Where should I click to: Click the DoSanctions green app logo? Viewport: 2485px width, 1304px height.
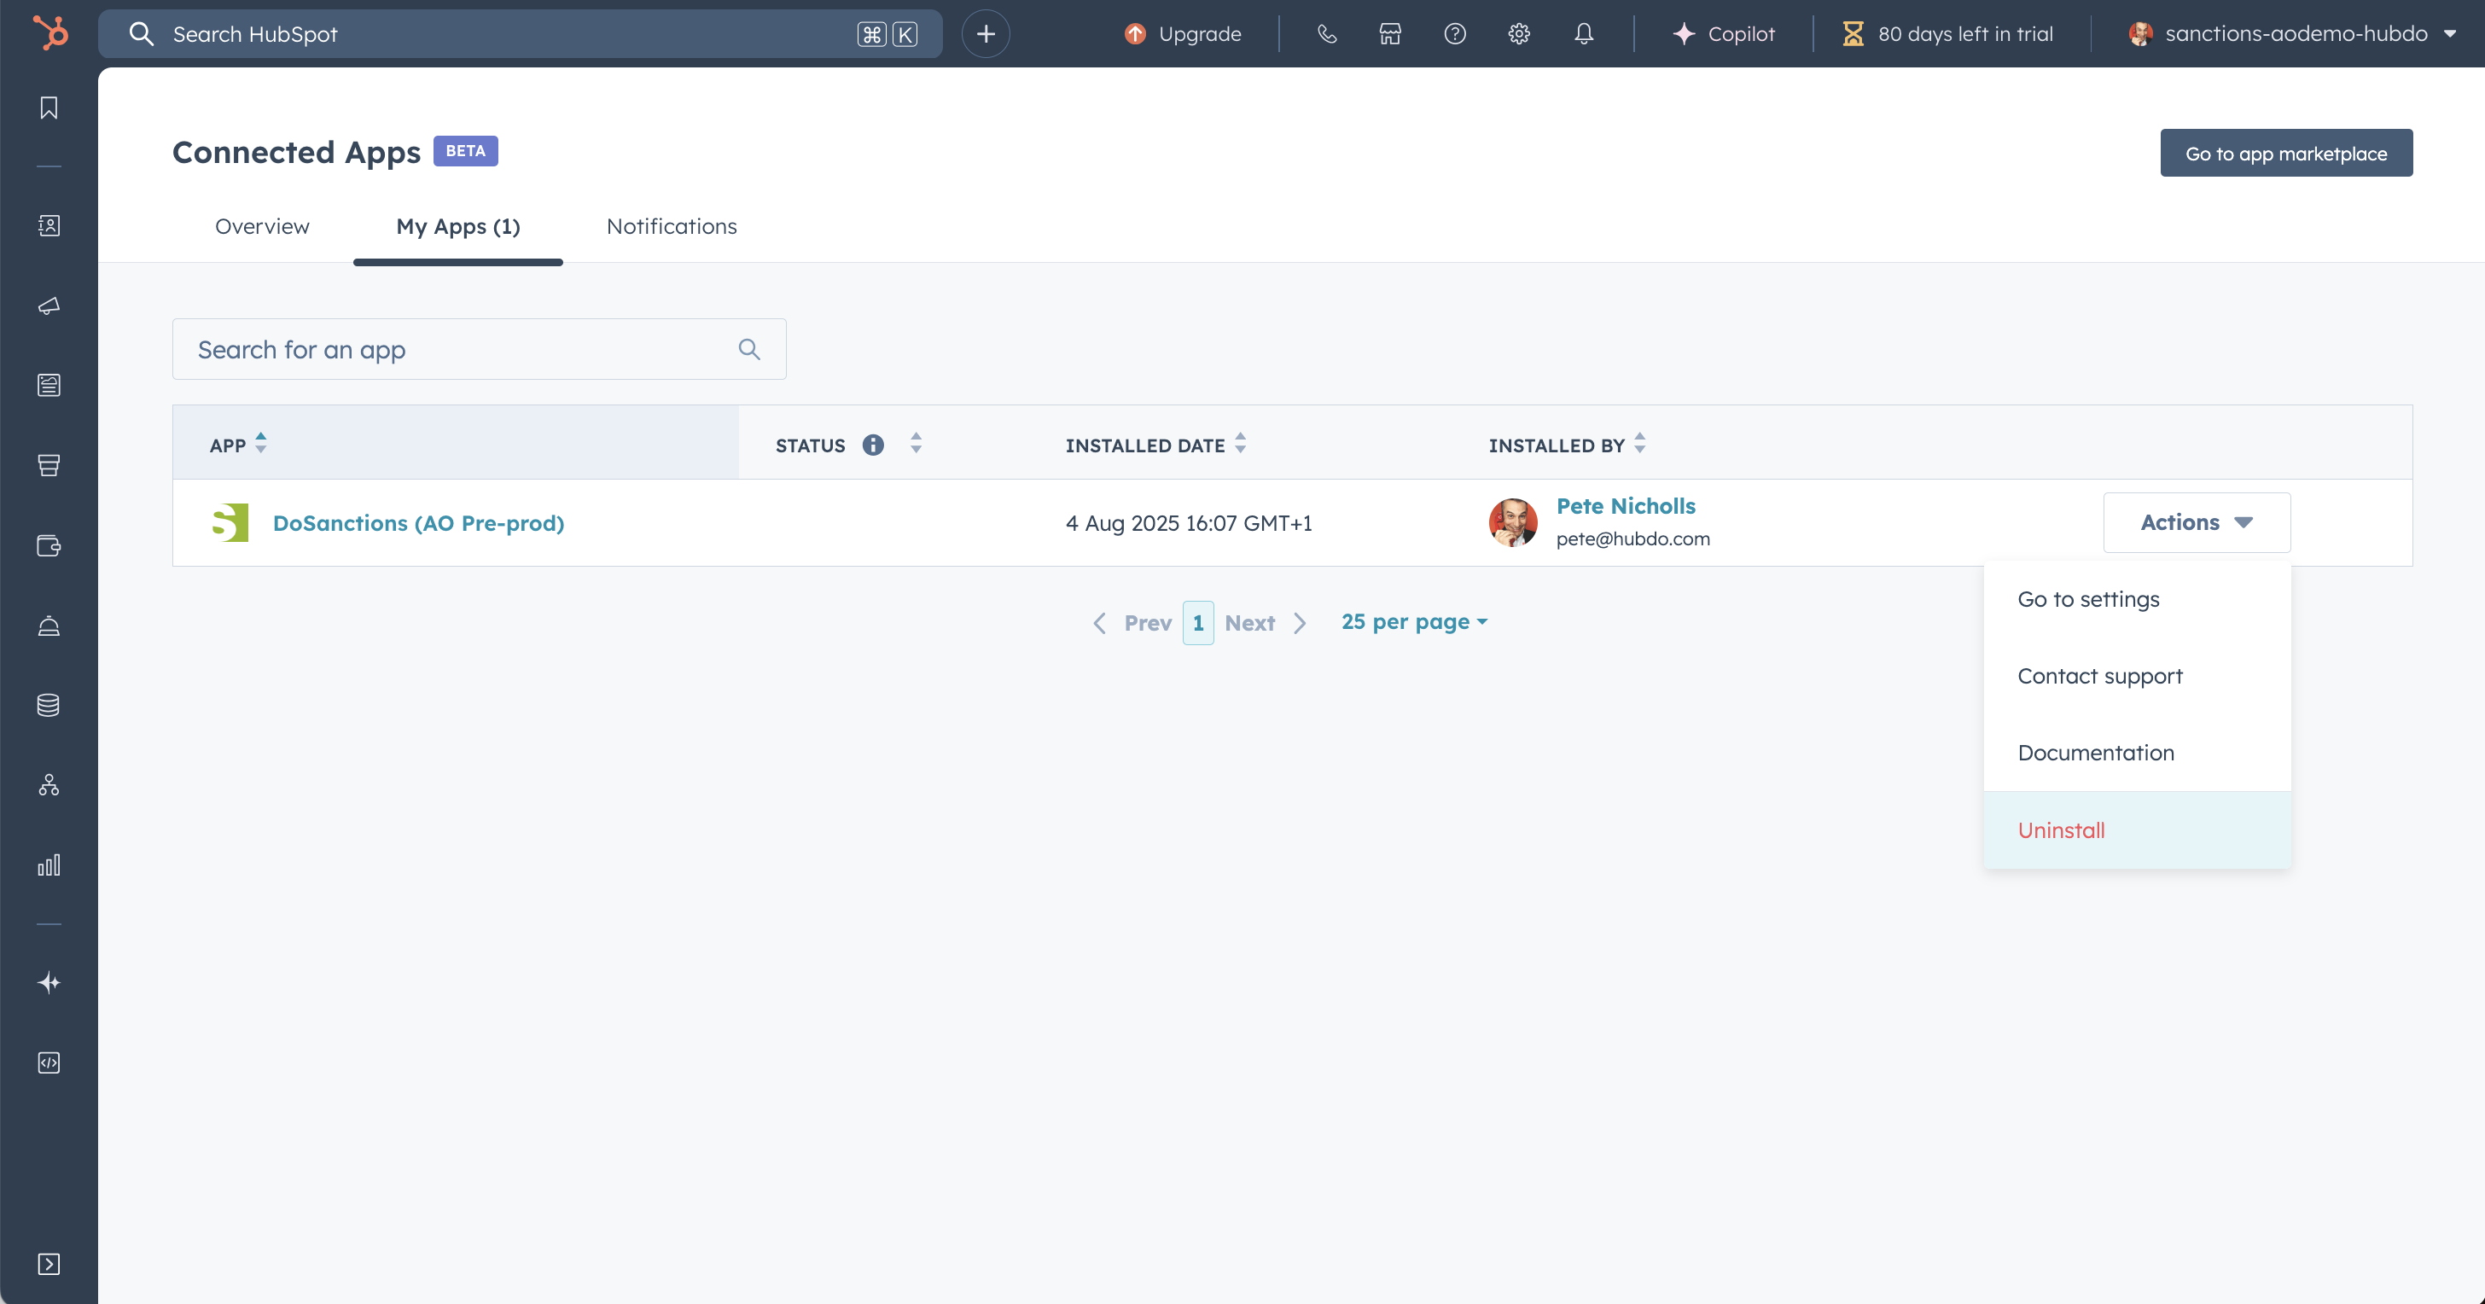pos(230,523)
